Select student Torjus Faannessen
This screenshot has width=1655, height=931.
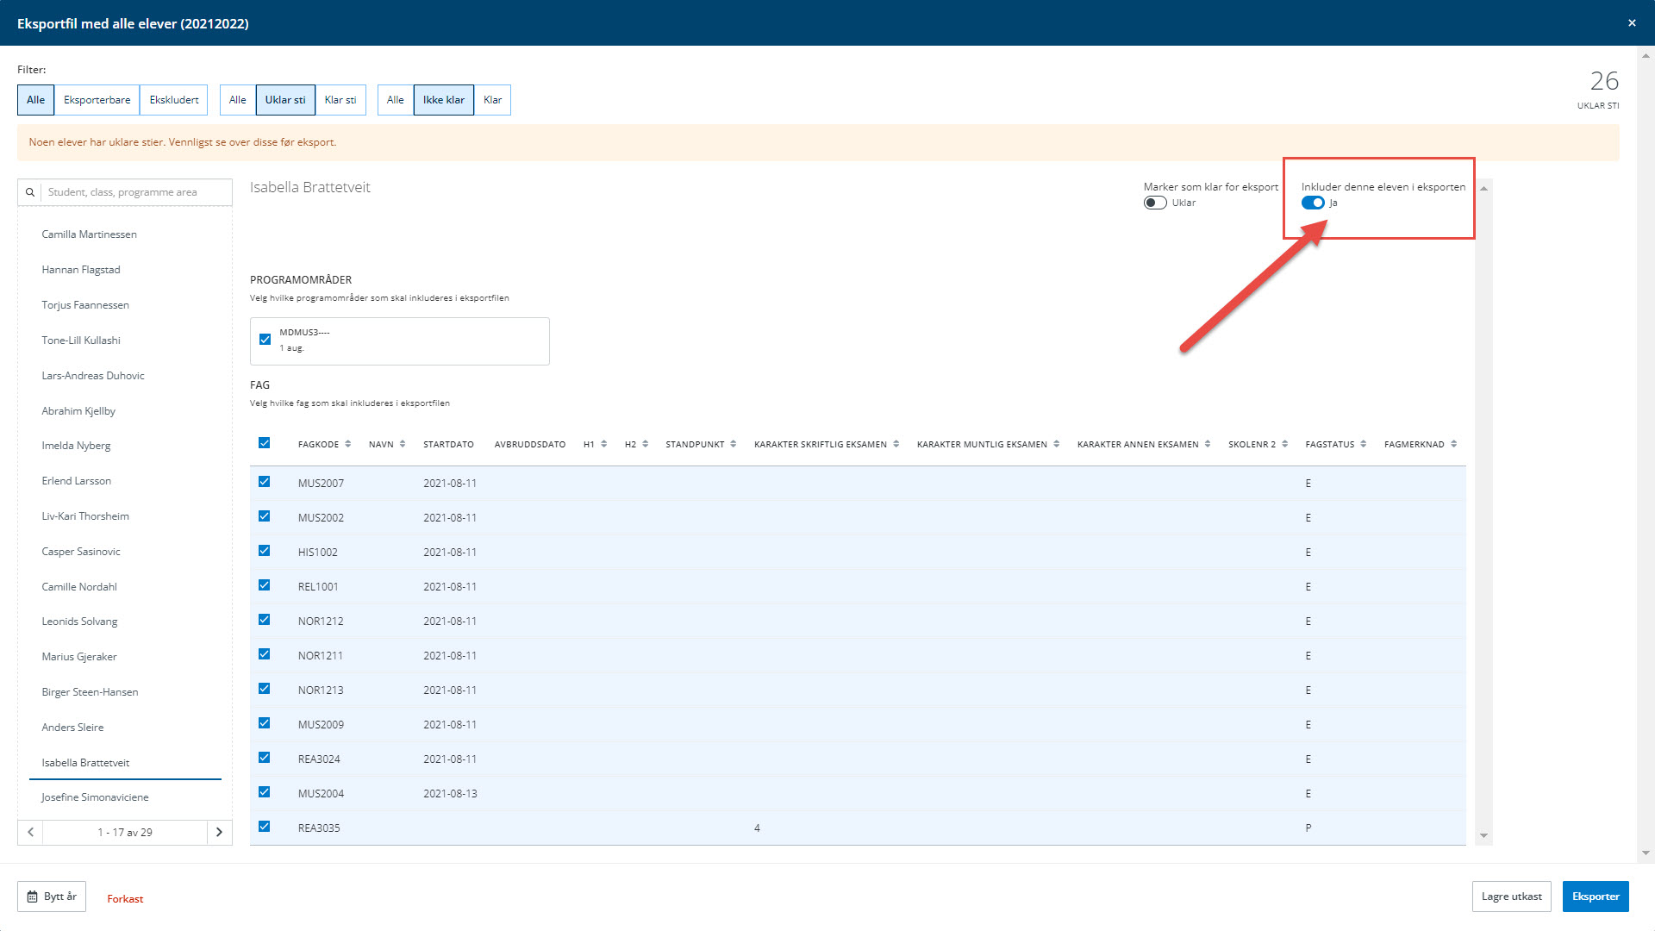pyautogui.click(x=85, y=305)
